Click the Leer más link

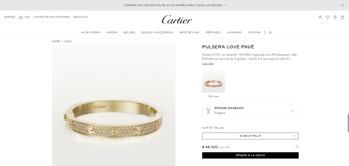(x=208, y=63)
